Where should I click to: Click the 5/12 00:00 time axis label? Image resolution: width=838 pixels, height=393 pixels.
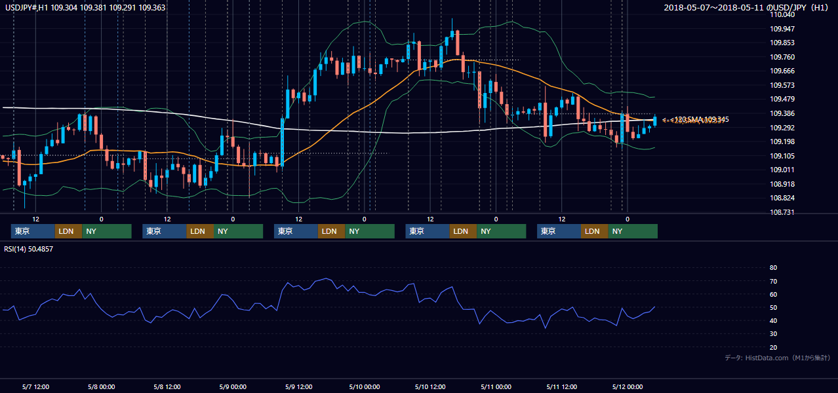coord(628,386)
